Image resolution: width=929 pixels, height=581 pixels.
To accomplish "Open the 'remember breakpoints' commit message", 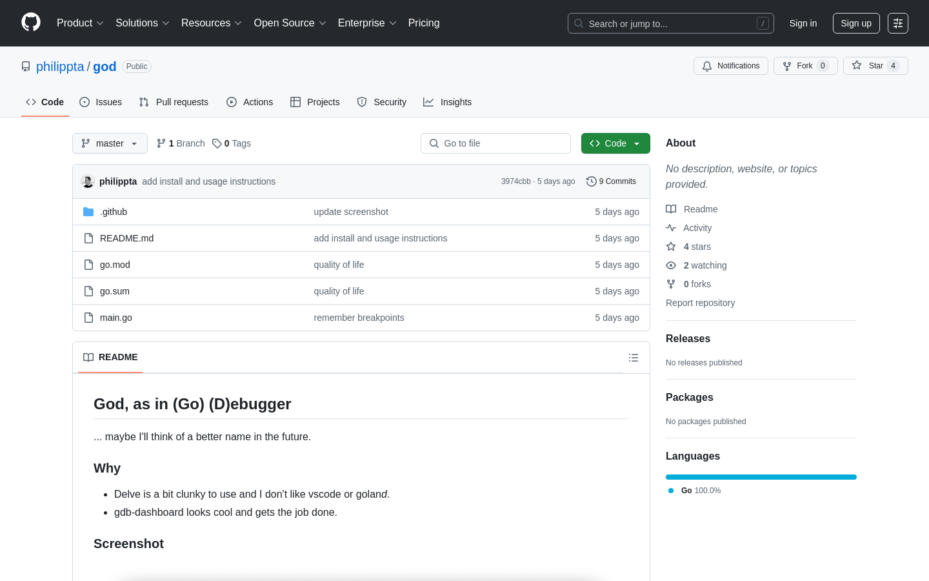I will 359,318.
